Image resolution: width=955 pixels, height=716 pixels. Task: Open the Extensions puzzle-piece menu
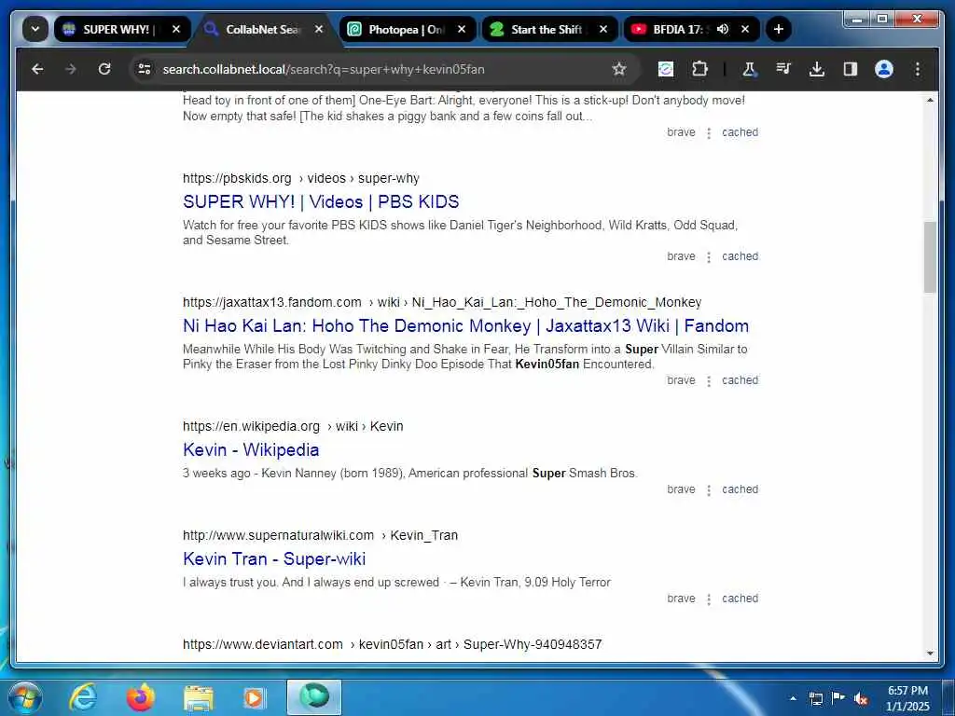coord(699,69)
